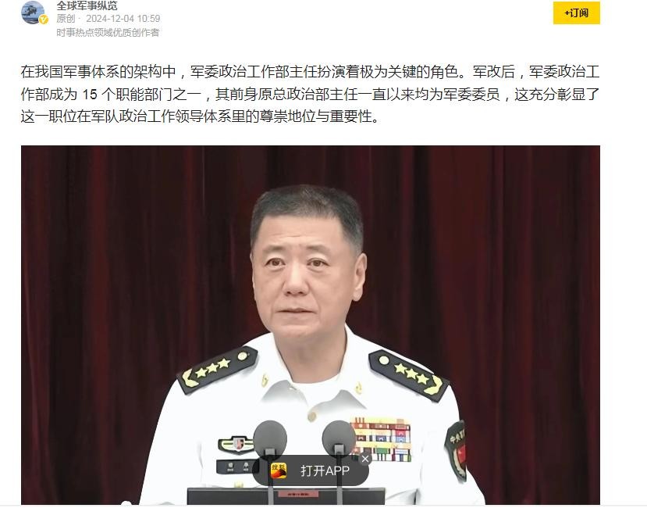This screenshot has width=647, height=508.
Task: Subscribe using the yellow +订阅 button
Action: [x=576, y=13]
